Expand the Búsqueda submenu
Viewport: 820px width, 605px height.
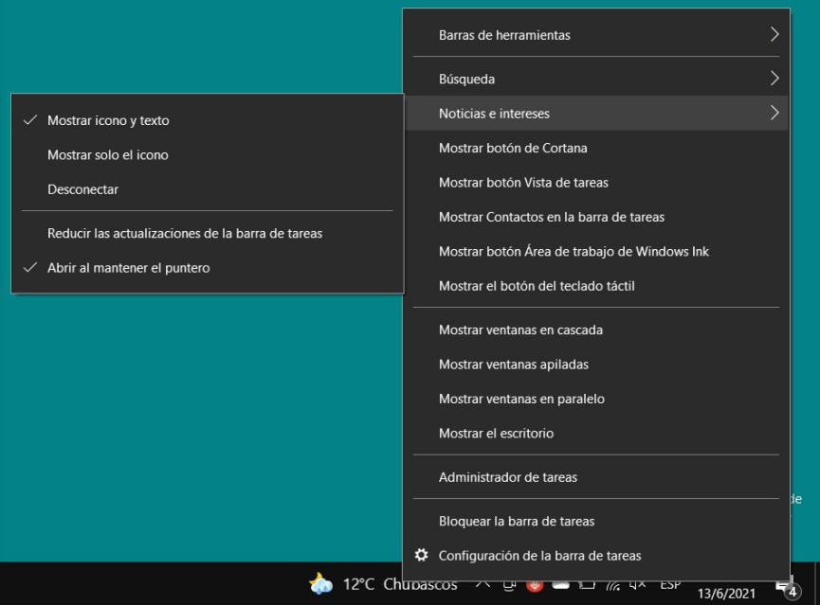click(x=465, y=79)
